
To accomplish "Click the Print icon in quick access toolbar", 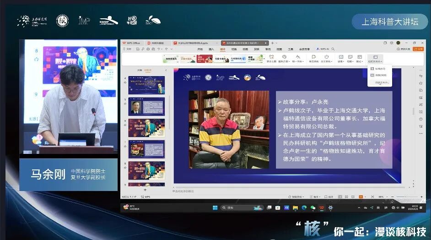I will point(148,49).
